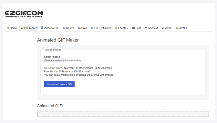This screenshot has height=123, width=217.
Task: Open the Home menu label
Action: point(13,28)
